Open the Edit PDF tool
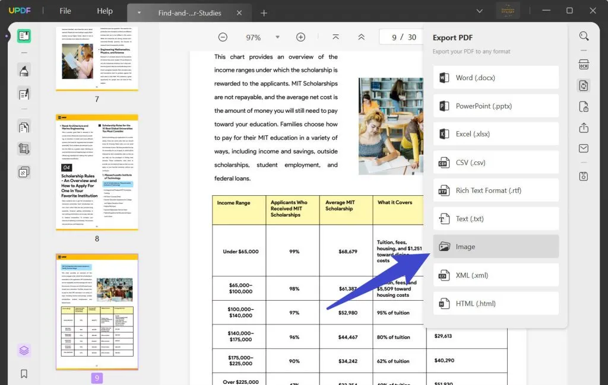The image size is (608, 385). [24, 94]
